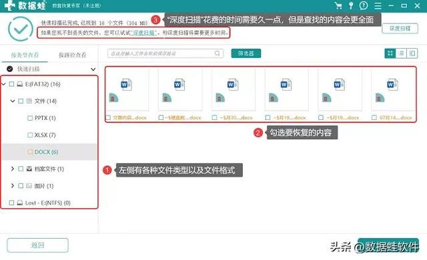Viewport: 427px width, 260px height.
Task: Open the shopping cart icon
Action: click(338, 5)
